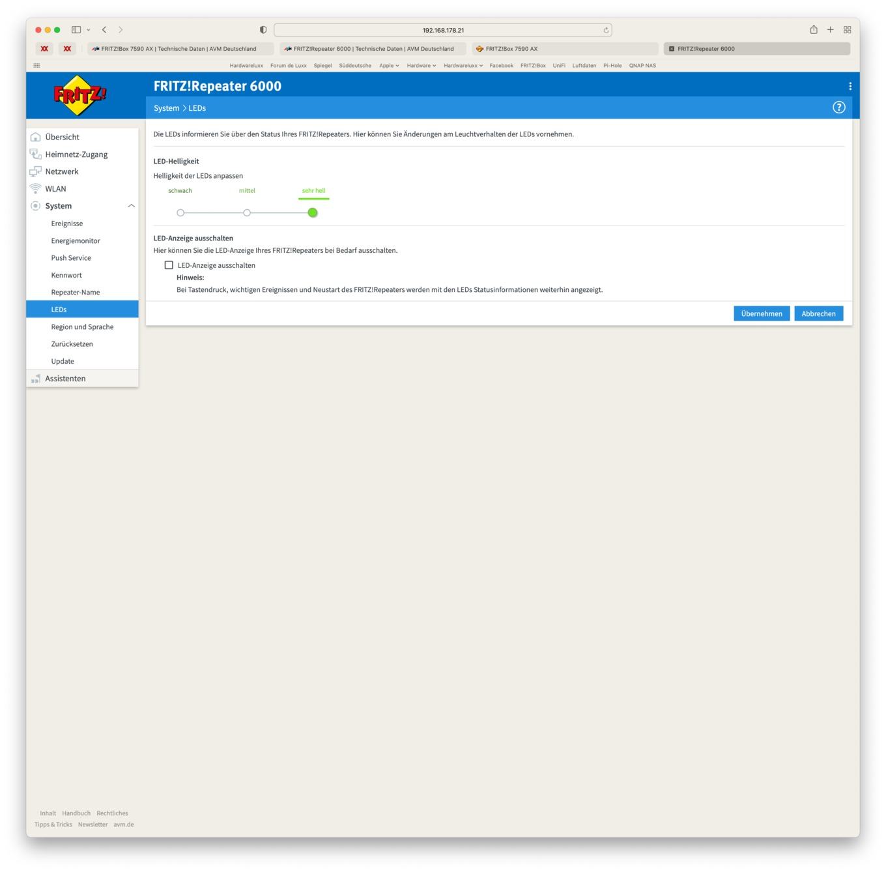Switch to FRITZ!Box 7590 AX Technische Daten tab
The image size is (886, 872).
(180, 49)
